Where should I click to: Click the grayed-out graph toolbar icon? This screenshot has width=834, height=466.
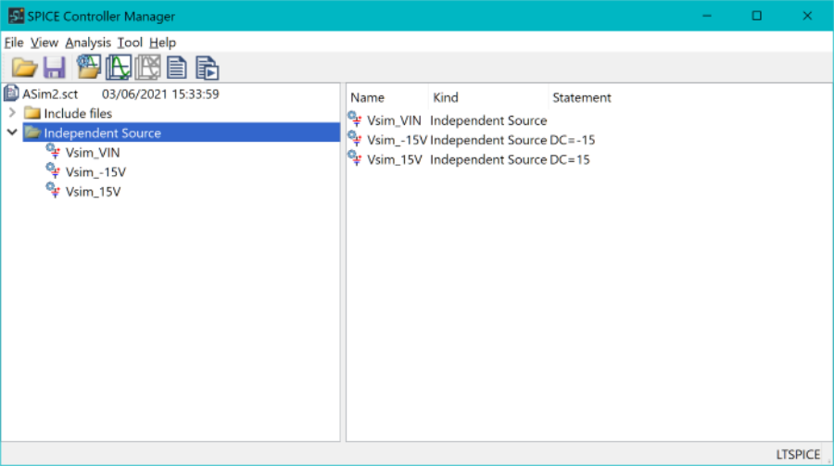tap(148, 68)
